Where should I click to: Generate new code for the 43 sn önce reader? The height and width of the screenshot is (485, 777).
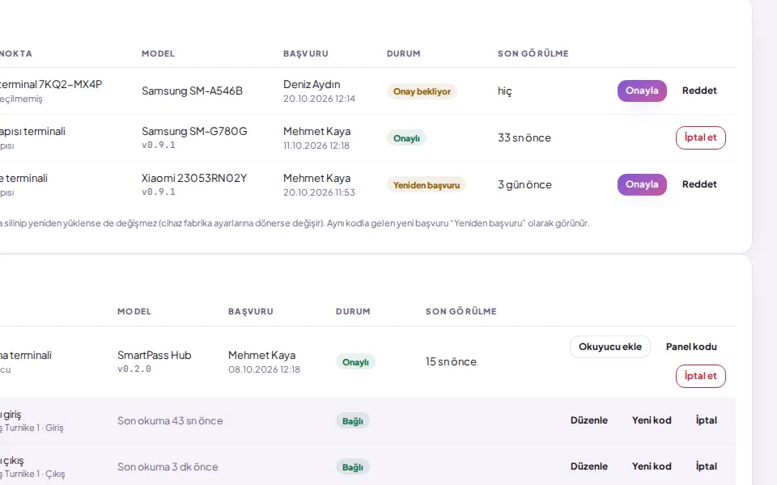(x=652, y=420)
